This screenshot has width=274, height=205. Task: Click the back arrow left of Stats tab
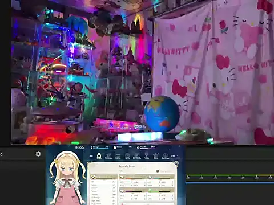point(92,156)
